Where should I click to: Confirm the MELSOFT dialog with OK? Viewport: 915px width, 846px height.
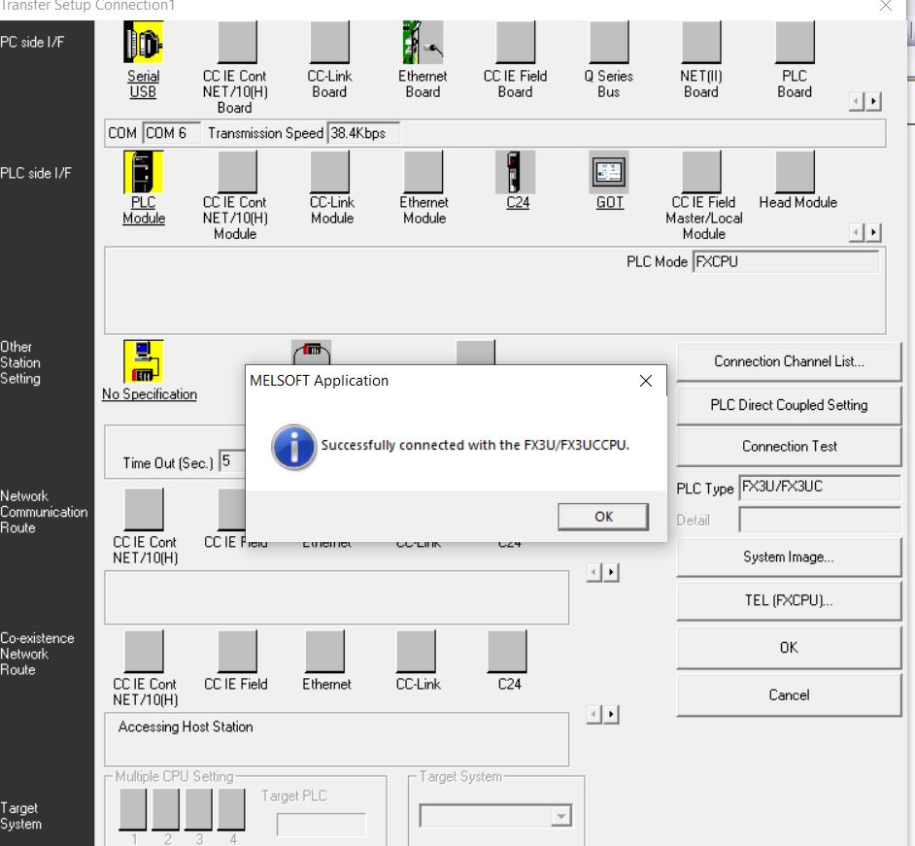coord(602,517)
